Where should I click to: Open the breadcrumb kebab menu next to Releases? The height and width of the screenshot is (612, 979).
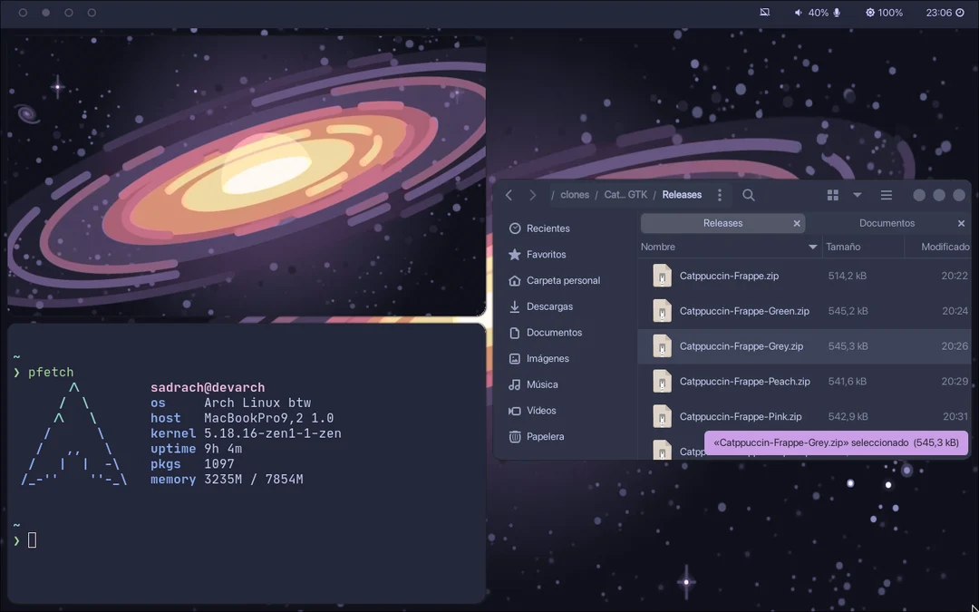[719, 194]
